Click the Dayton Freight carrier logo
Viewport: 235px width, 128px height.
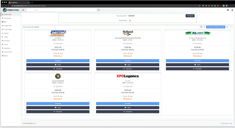point(58,33)
